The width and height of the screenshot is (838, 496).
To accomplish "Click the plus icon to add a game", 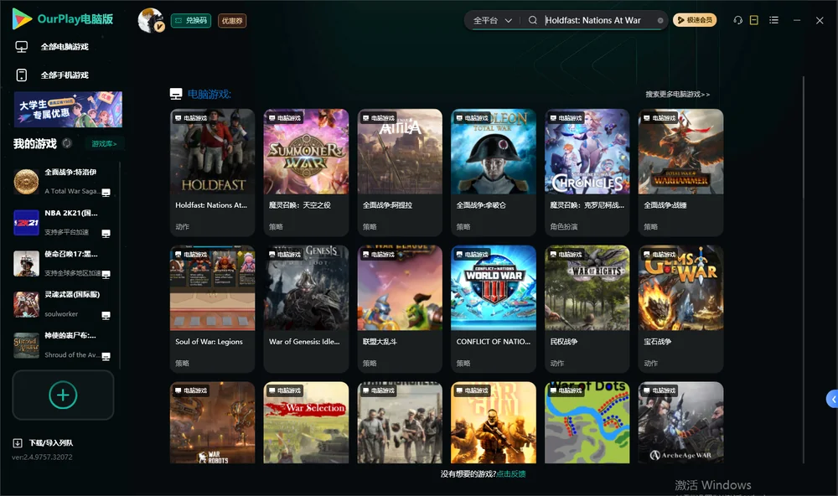I will pos(63,395).
